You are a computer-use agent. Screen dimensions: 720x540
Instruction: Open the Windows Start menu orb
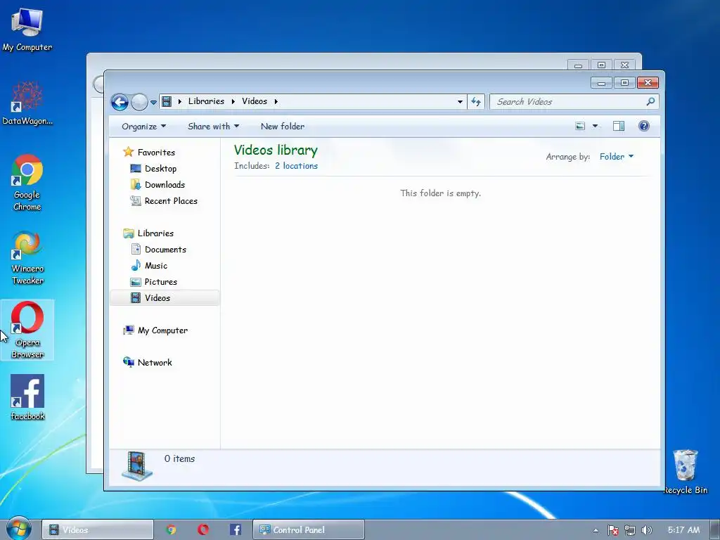pos(18,529)
